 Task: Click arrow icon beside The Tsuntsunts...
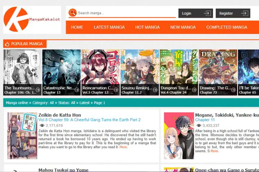pos(38,90)
